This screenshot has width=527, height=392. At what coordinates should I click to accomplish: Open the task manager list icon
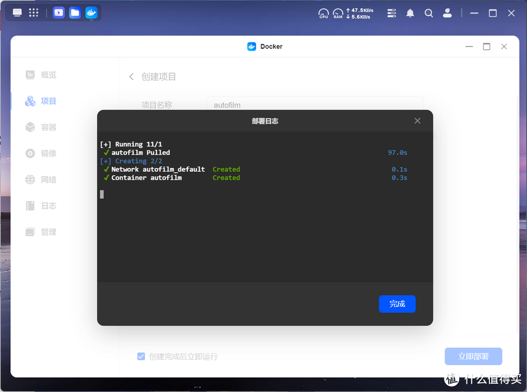click(x=391, y=13)
